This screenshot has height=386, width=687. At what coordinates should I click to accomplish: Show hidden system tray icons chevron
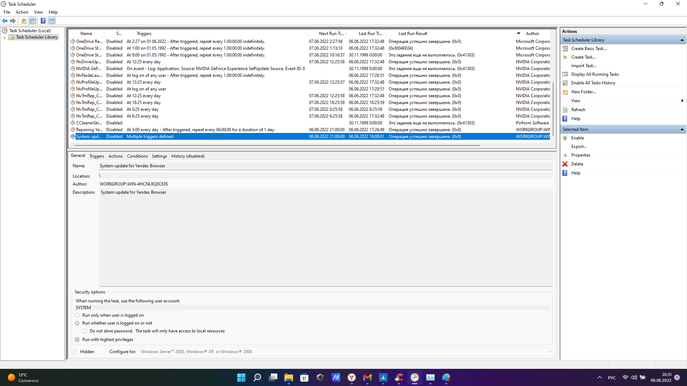(x=600, y=377)
